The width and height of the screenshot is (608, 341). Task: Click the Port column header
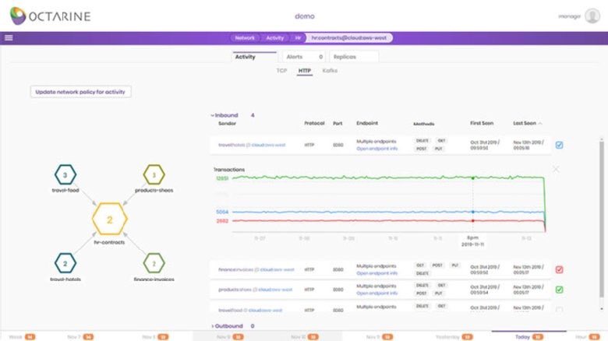[338, 123]
